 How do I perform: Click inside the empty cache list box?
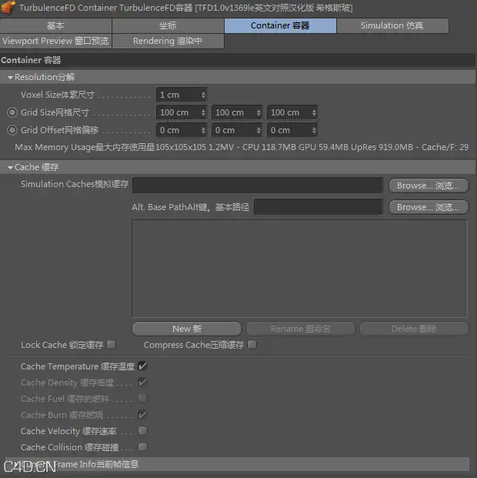point(299,269)
